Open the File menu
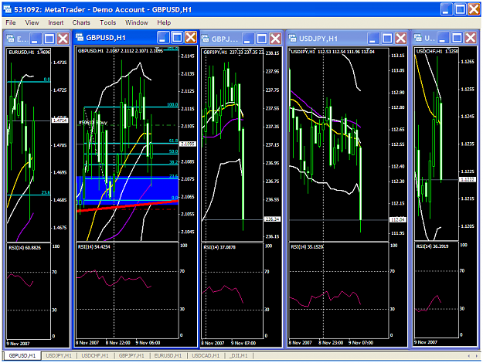 (x=11, y=22)
